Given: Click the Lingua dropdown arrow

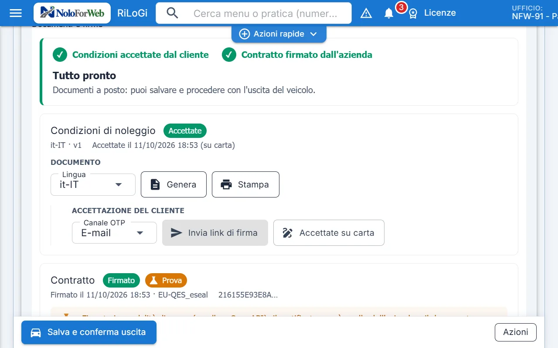Looking at the screenshot, I should coord(118,184).
